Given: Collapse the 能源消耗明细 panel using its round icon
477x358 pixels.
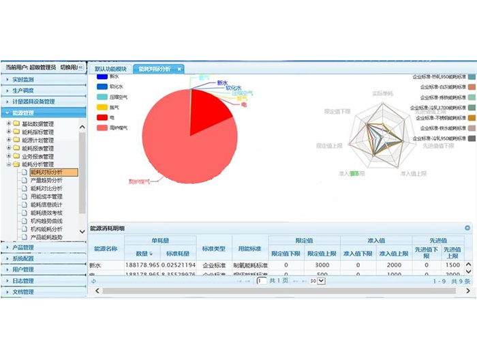Looking at the screenshot, I should 467,228.
